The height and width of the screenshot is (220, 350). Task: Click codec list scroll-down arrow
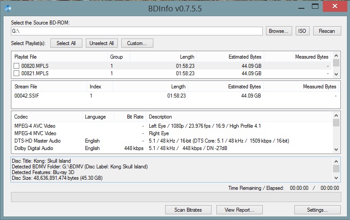click(x=336, y=150)
